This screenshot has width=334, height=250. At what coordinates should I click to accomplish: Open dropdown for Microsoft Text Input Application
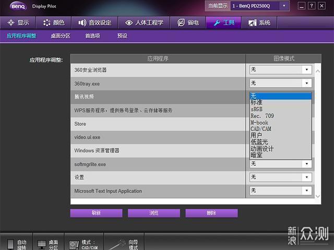[281, 191]
